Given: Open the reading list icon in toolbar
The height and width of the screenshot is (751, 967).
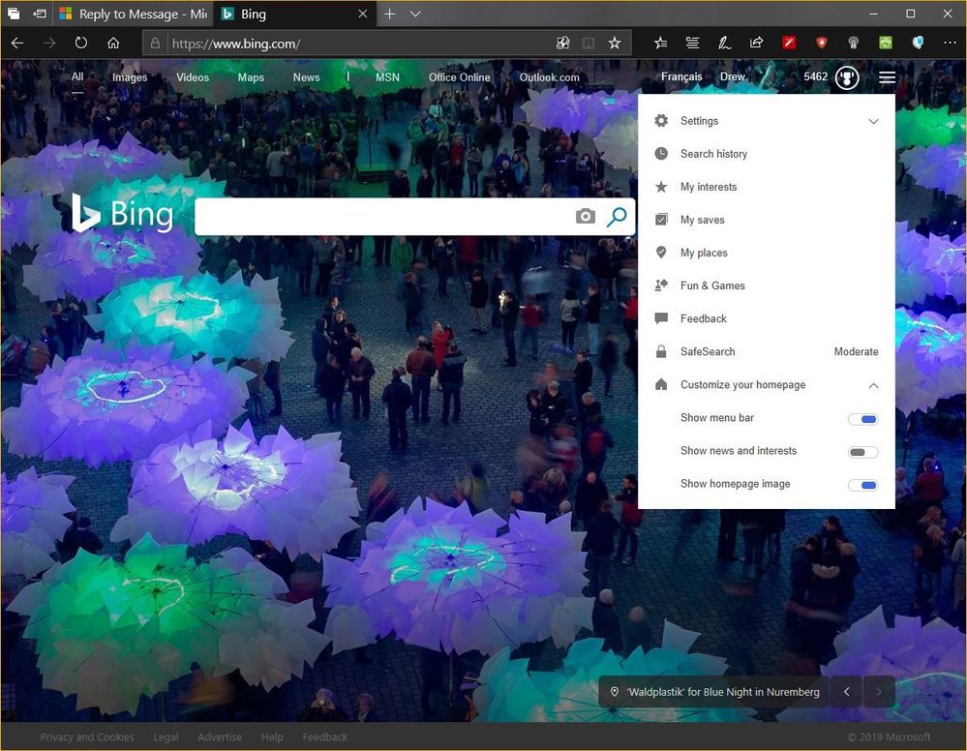Looking at the screenshot, I should 692,44.
